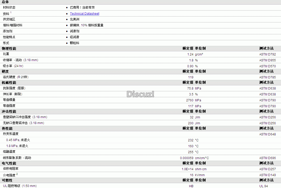Select the 0.000059 expansion coefficient value
This screenshot has height=188, width=281.
click(187, 158)
